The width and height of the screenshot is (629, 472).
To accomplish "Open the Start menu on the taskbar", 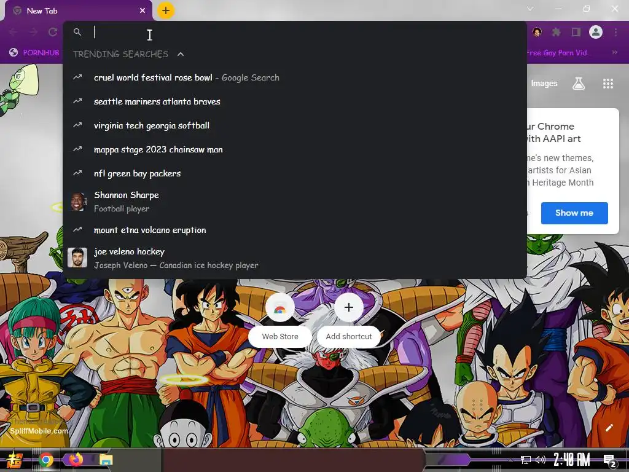I will coord(15,460).
